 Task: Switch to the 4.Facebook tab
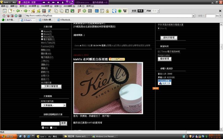tap(65, 20)
